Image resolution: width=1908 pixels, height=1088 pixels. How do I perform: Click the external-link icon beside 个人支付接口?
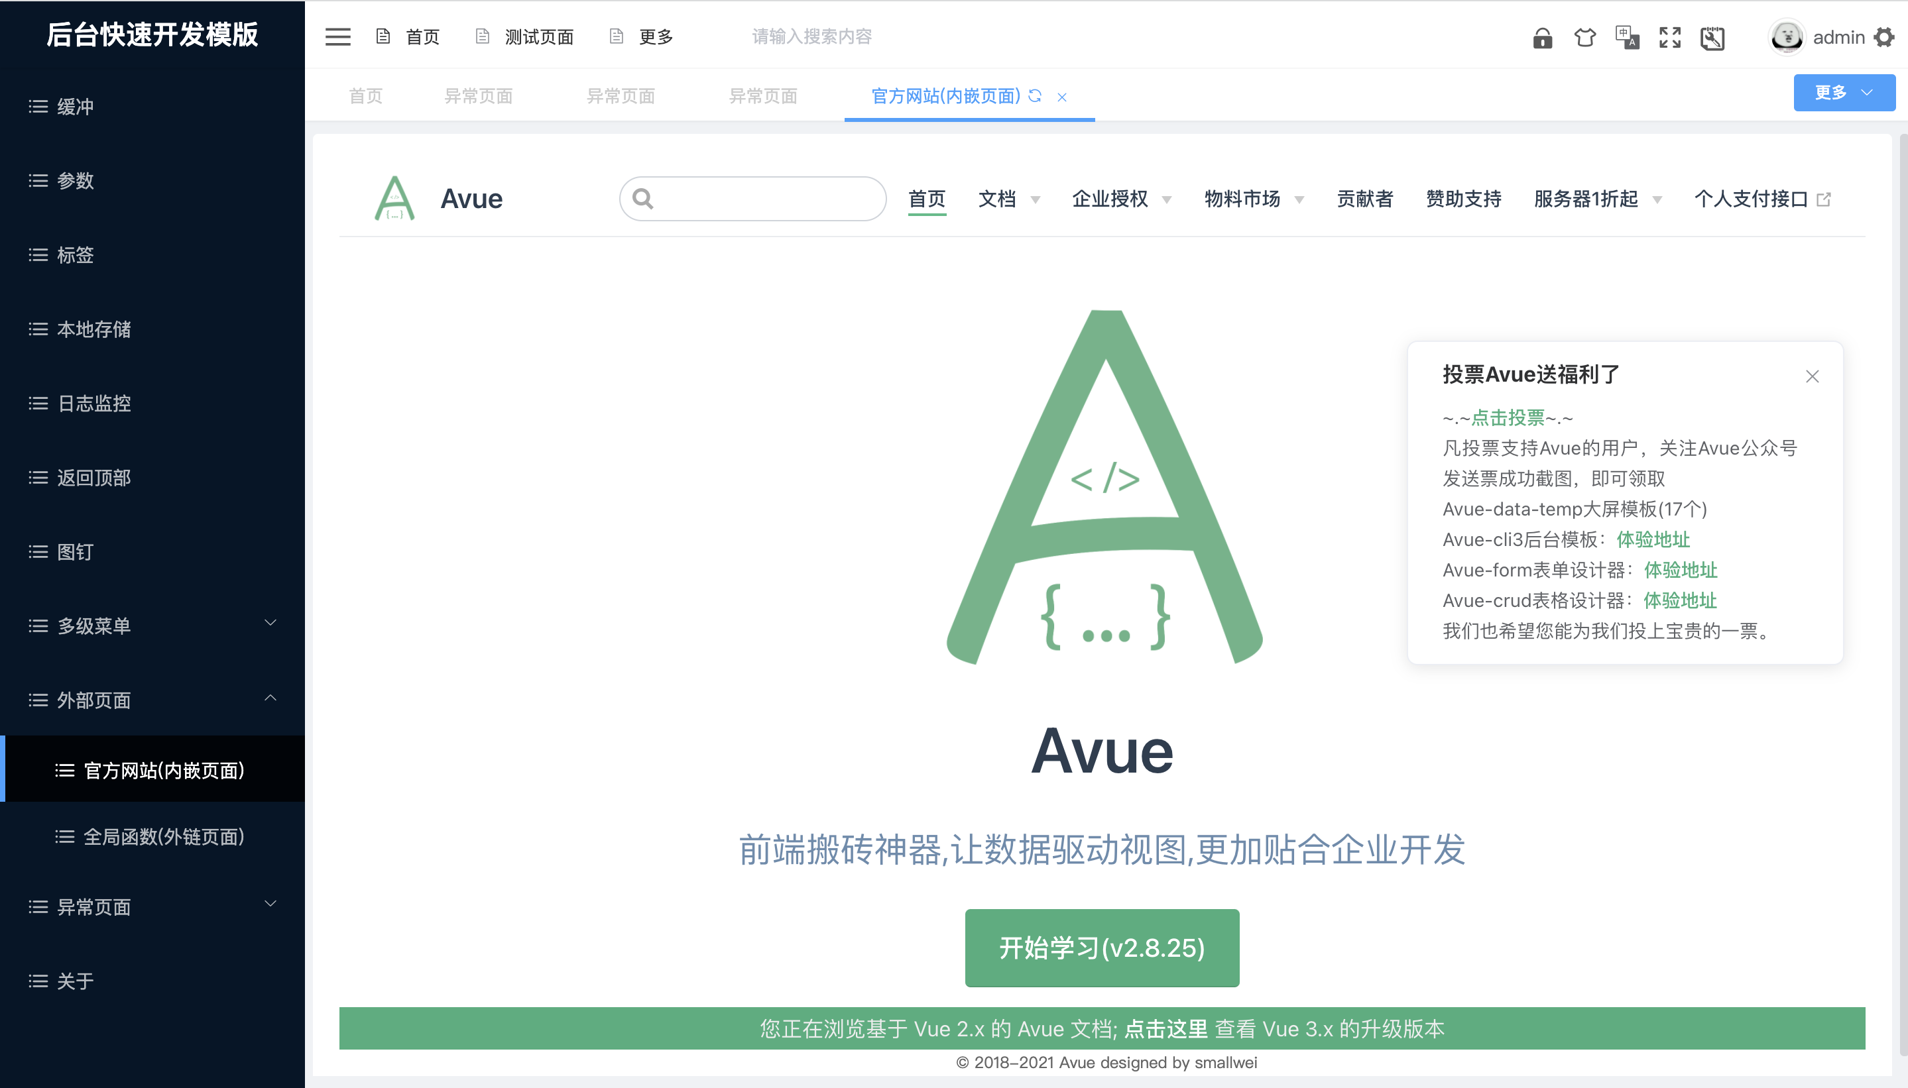(1824, 199)
